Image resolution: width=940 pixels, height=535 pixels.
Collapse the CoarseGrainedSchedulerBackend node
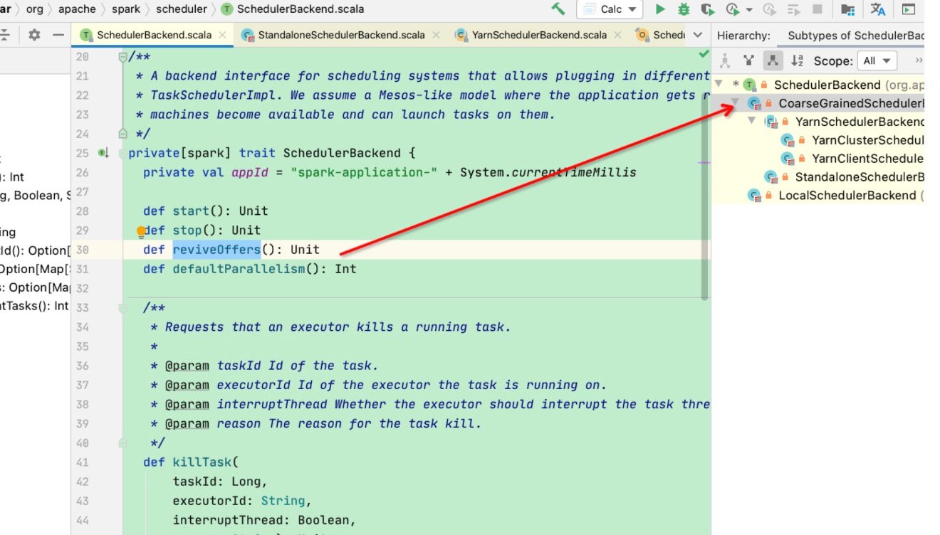coord(736,104)
